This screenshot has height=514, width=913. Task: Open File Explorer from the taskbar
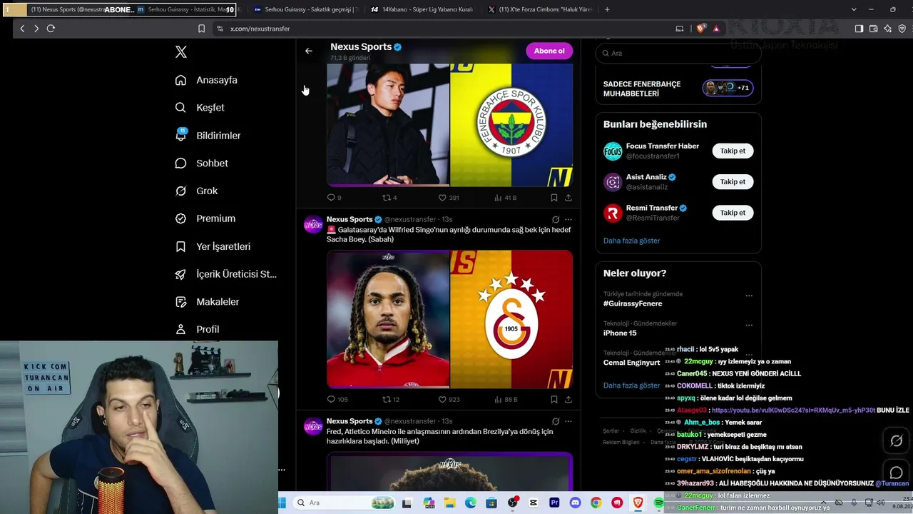coord(450,503)
